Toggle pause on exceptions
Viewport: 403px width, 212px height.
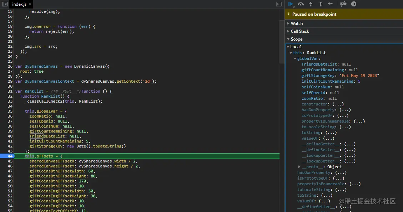tap(353, 4)
